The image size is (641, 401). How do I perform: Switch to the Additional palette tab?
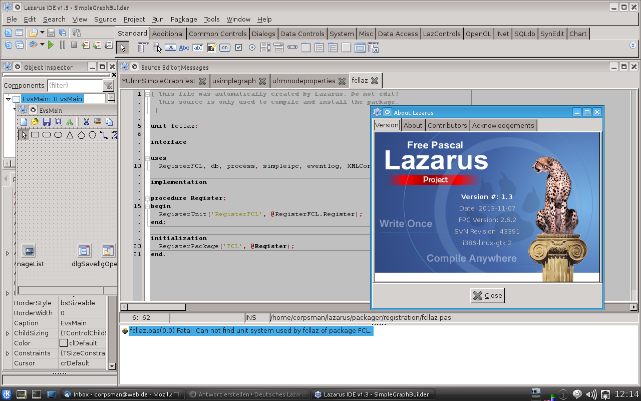[x=168, y=34]
